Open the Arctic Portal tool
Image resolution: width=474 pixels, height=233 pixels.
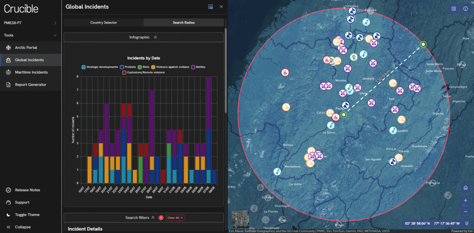(26, 47)
